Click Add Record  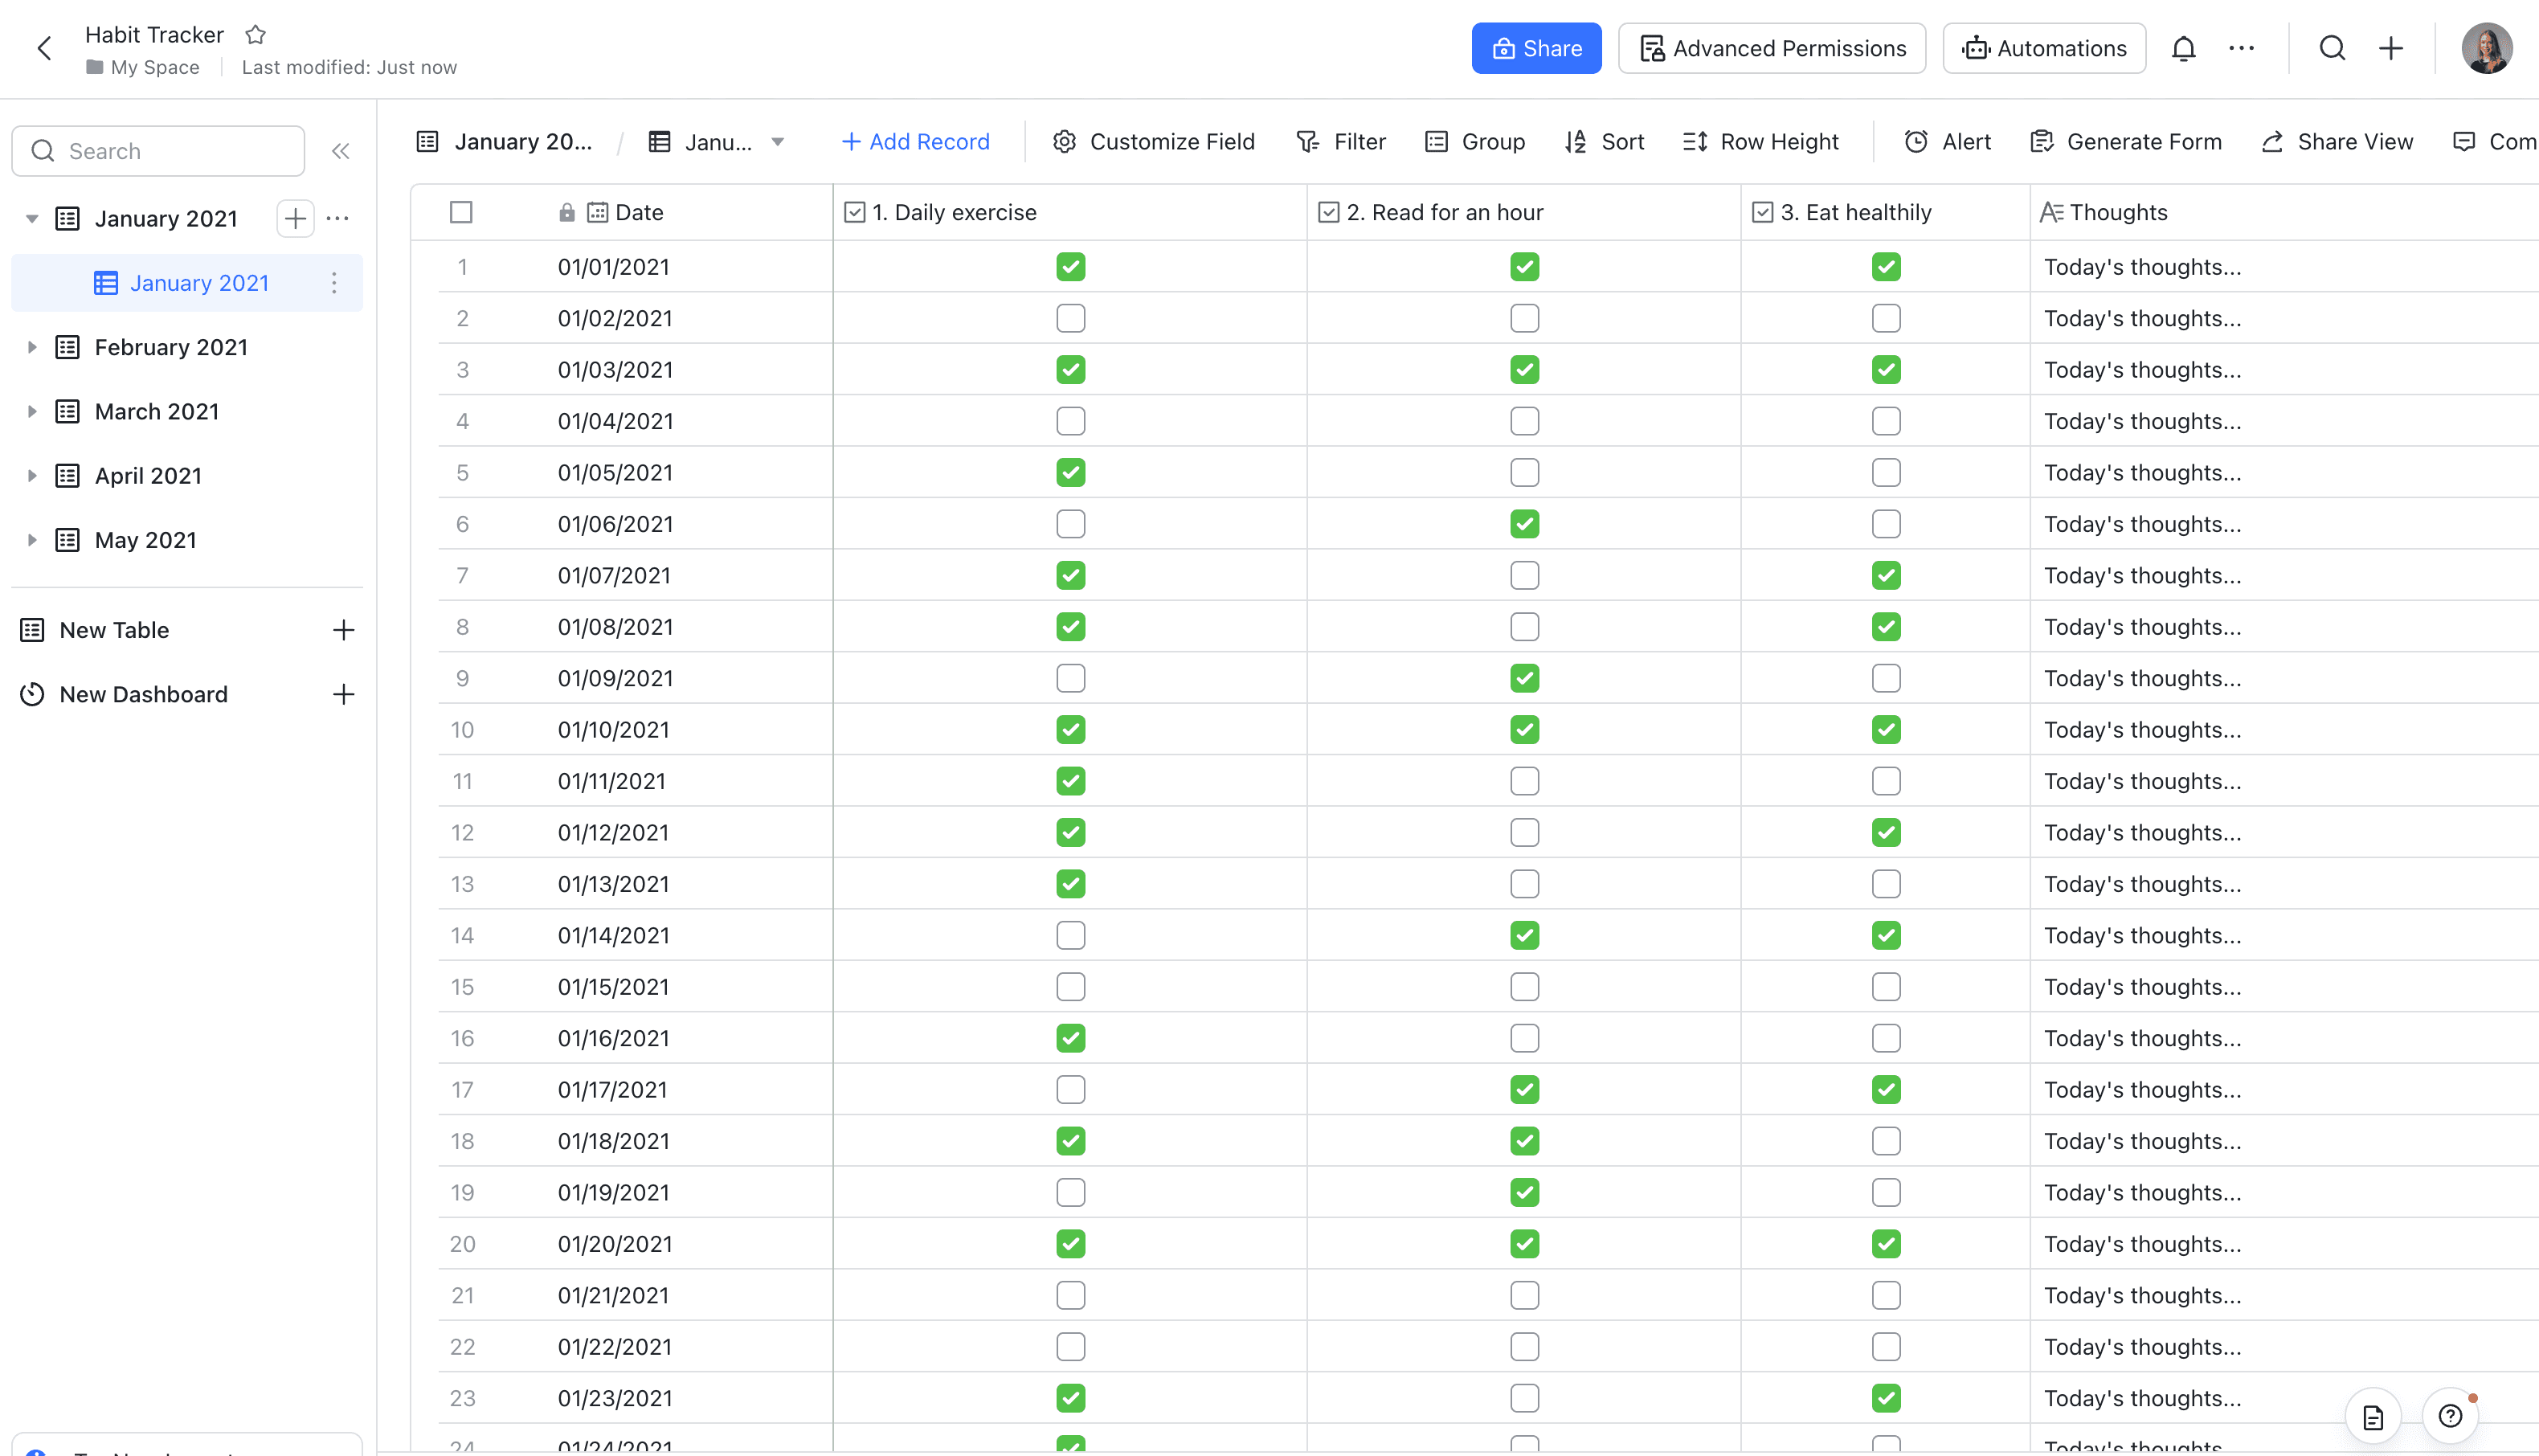916,142
